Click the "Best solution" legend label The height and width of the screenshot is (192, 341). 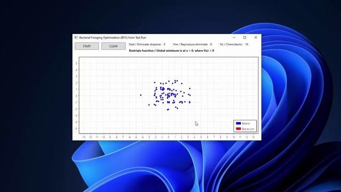(x=248, y=129)
